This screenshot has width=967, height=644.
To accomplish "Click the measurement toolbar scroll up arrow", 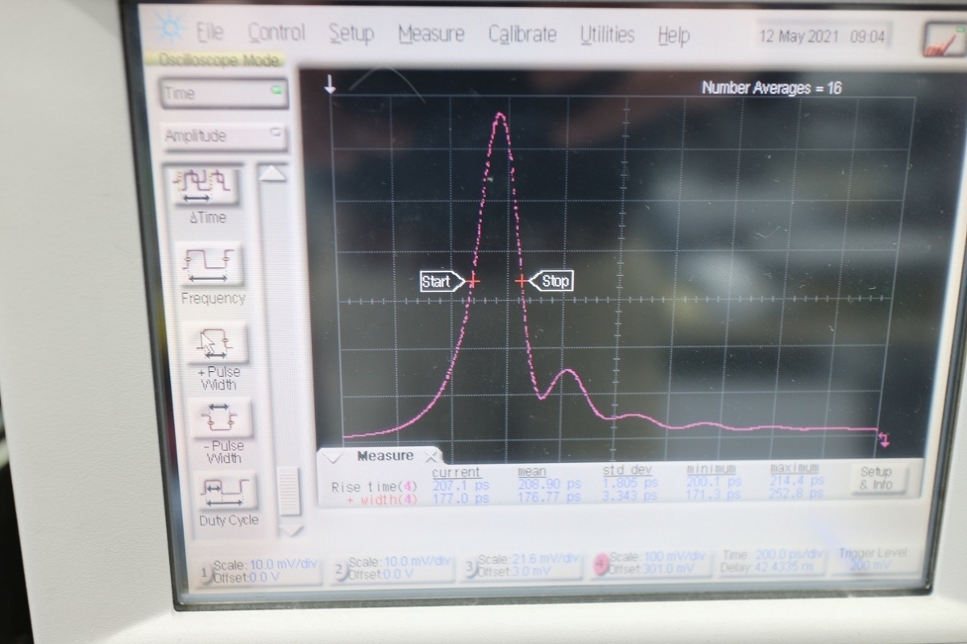I will (272, 173).
